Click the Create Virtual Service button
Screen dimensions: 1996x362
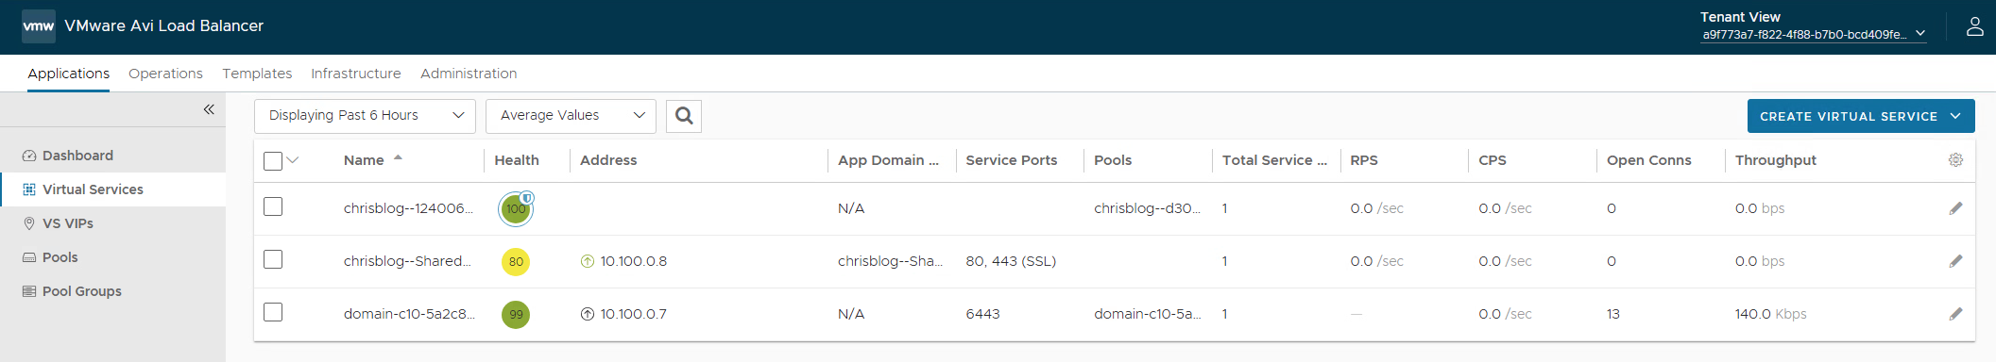[x=1860, y=116]
